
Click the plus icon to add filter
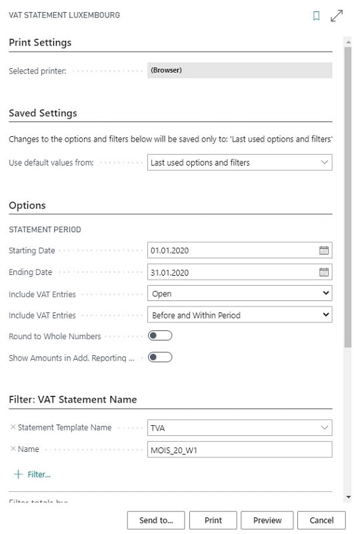click(18, 474)
